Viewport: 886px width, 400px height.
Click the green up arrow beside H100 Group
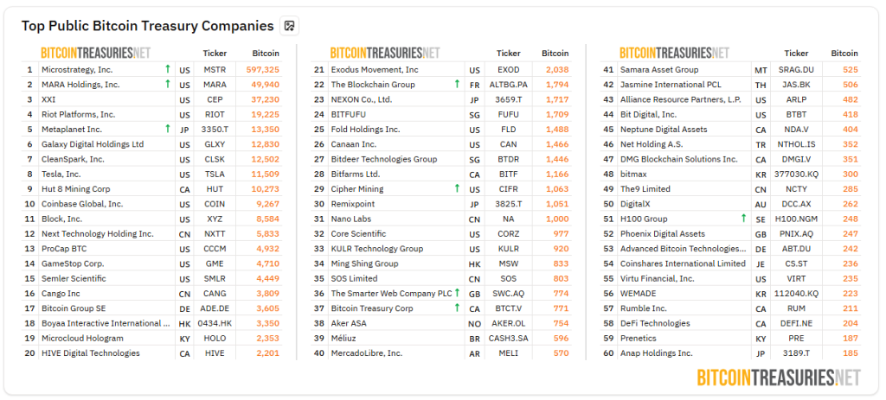tap(743, 219)
